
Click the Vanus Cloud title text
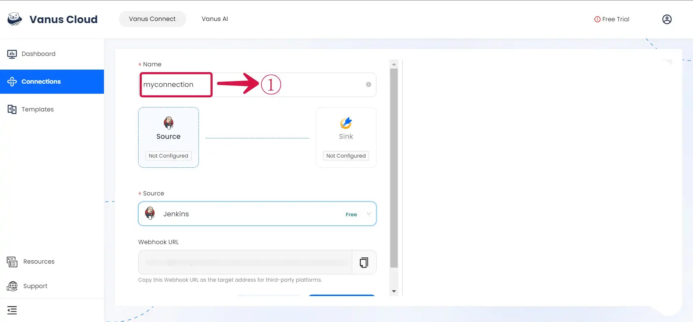tap(64, 19)
